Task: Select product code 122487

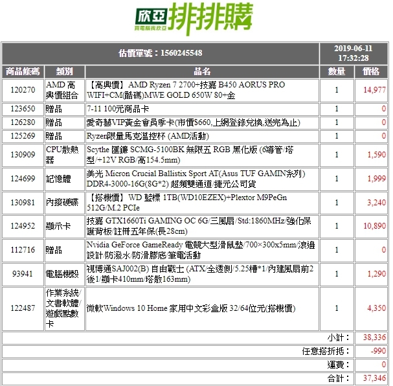Action: 23,308
